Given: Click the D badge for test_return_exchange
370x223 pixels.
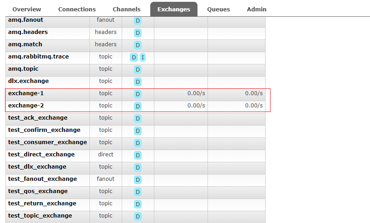Looking at the screenshot, I should click(138, 204).
